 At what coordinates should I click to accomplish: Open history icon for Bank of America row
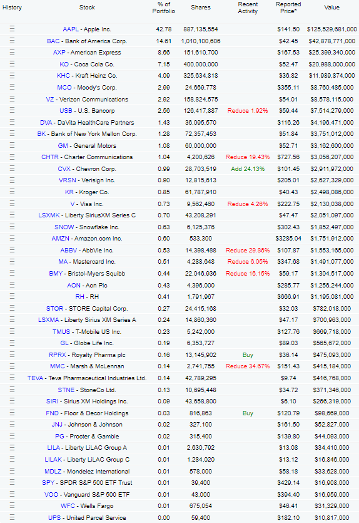pos(13,41)
